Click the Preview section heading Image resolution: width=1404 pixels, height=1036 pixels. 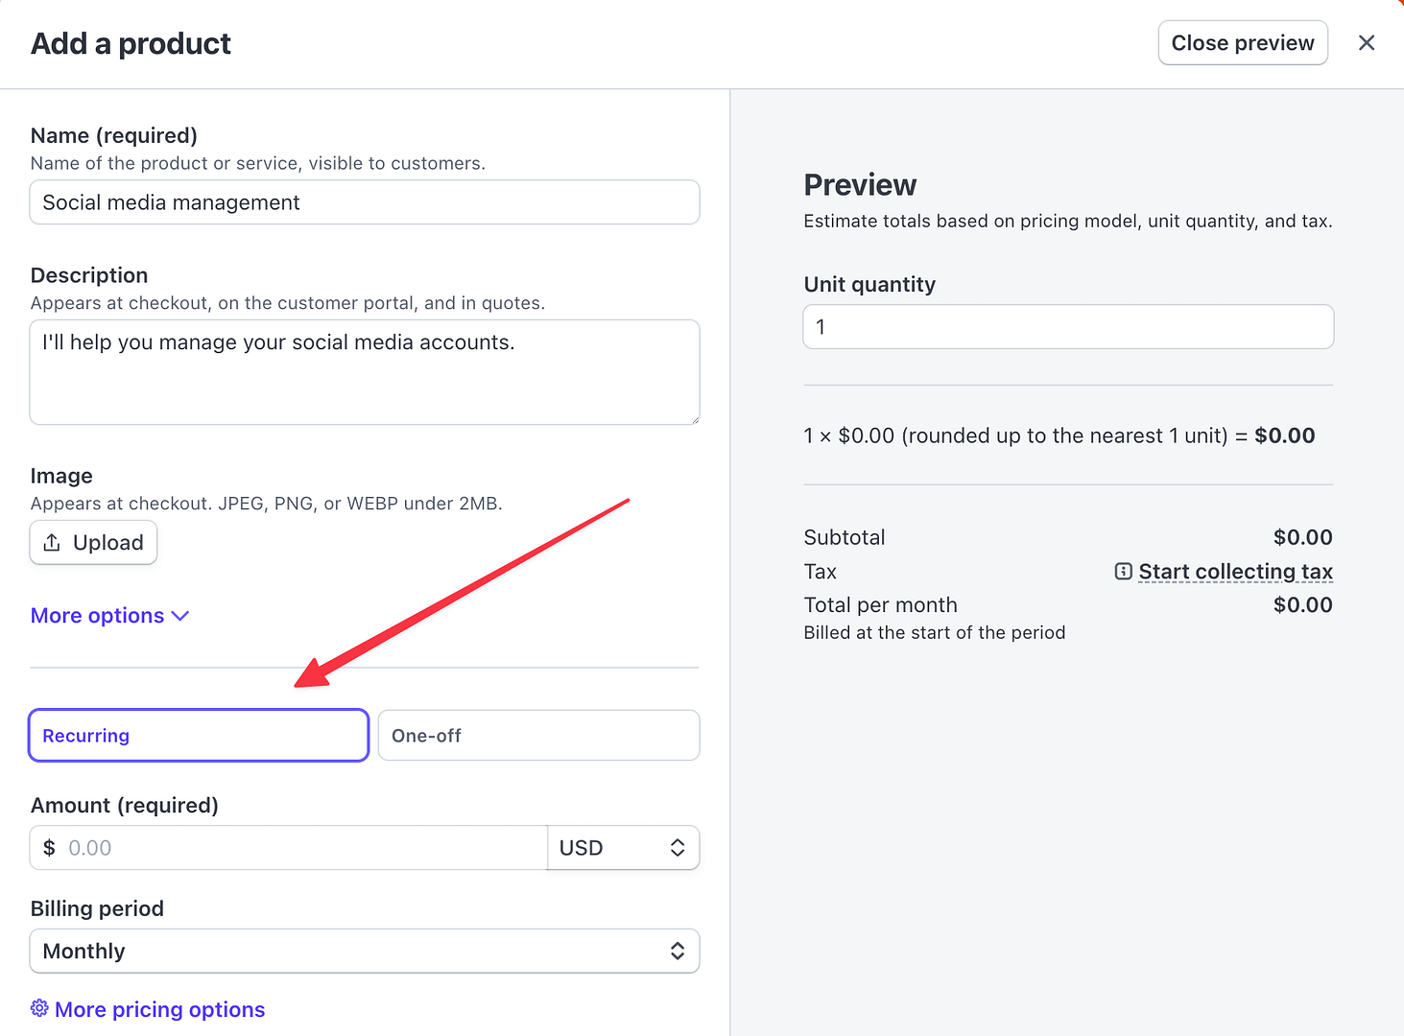pyautogui.click(x=860, y=184)
